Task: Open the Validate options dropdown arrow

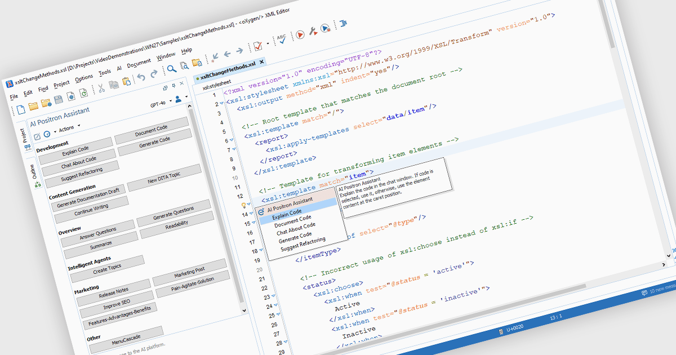Action: [266, 44]
